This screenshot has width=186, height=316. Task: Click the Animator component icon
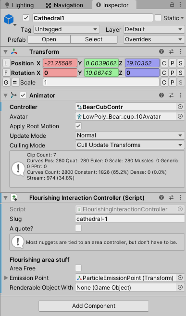(x=14, y=95)
